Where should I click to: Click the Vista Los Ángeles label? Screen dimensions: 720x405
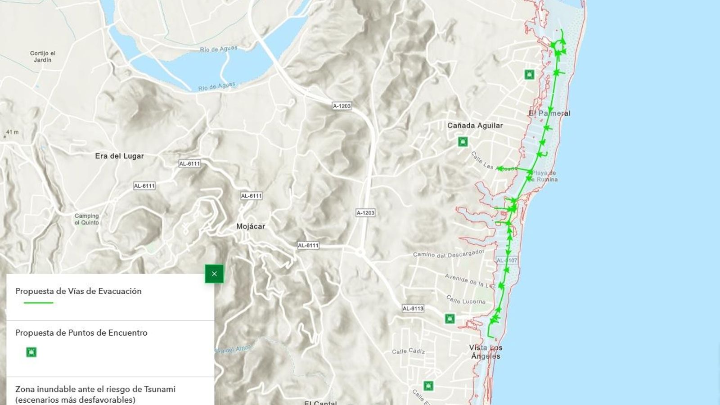(x=486, y=352)
